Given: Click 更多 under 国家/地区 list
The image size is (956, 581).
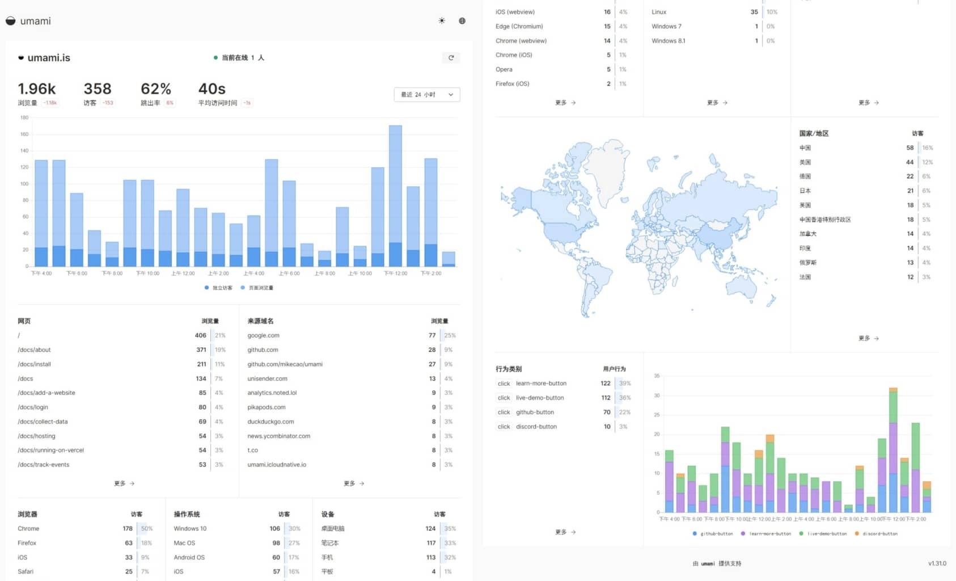Looking at the screenshot, I should click(x=868, y=338).
